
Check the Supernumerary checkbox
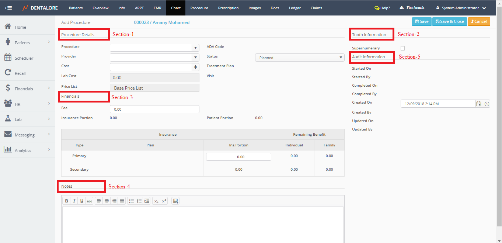coord(402,48)
